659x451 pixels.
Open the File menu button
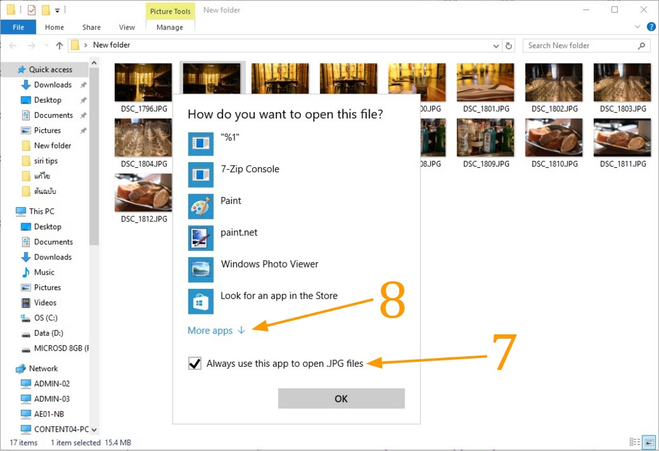coord(18,27)
